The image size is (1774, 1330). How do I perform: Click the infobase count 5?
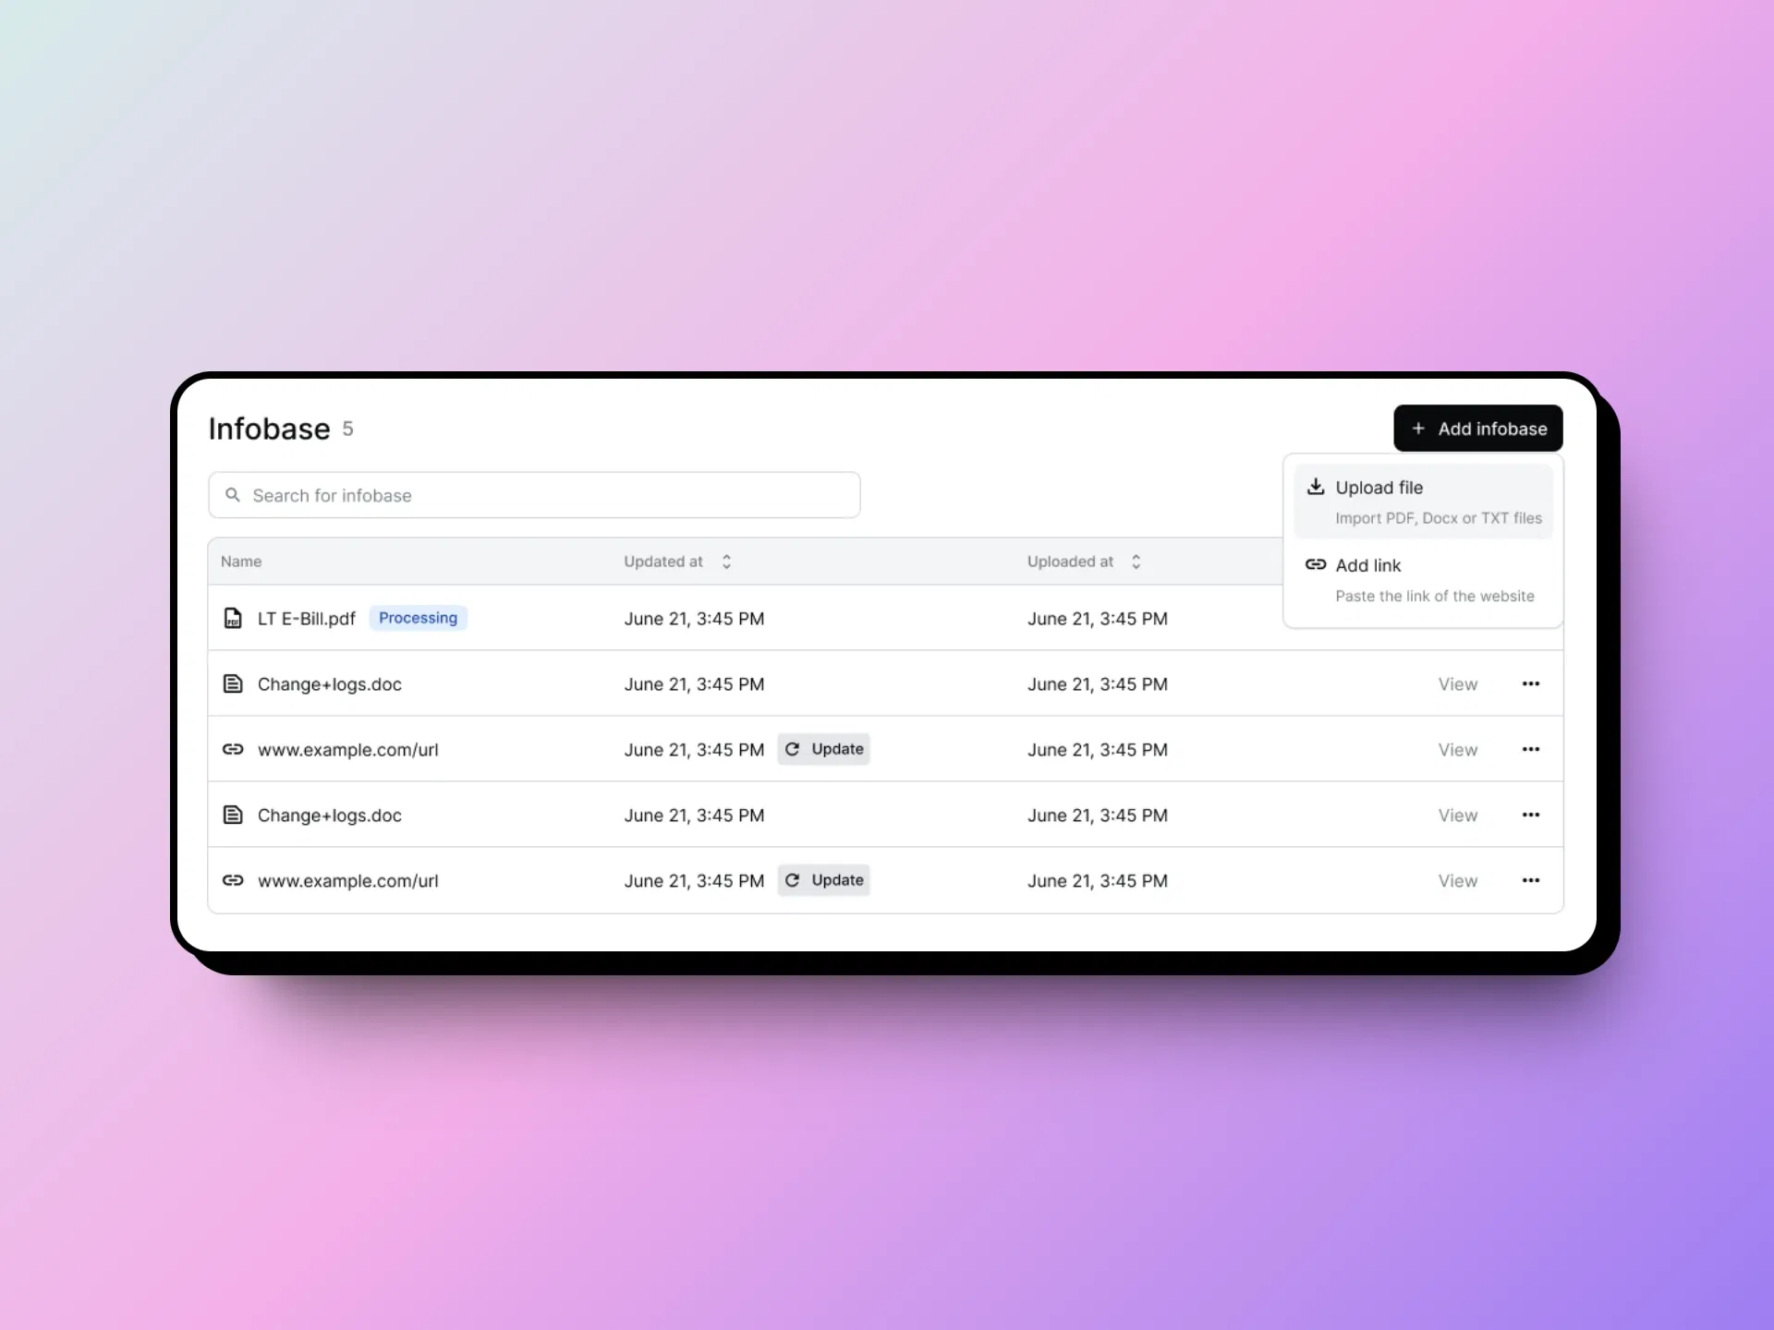tap(347, 429)
